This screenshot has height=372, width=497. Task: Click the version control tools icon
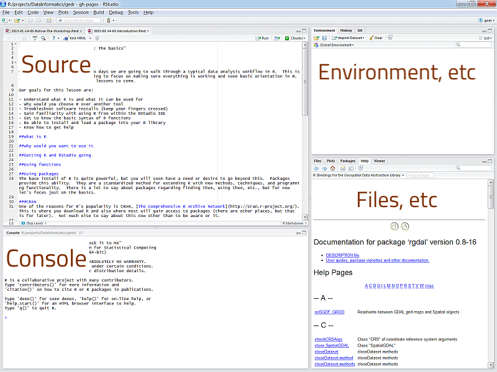click(109, 20)
